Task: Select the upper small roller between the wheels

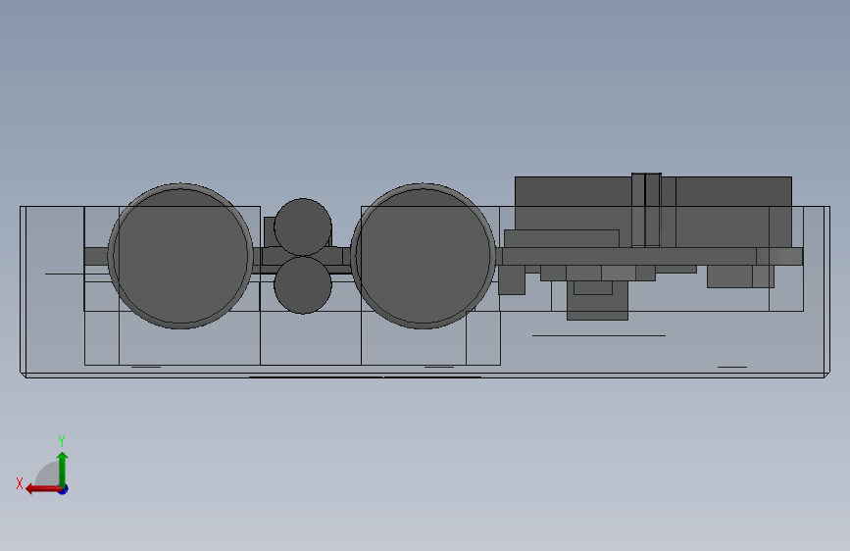Action: [303, 226]
